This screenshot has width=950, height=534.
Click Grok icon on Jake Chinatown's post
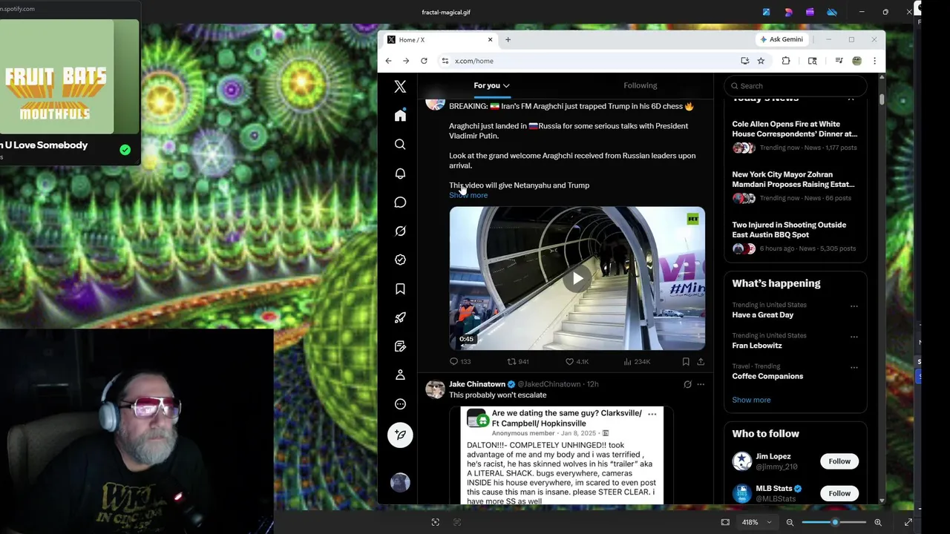pyautogui.click(x=687, y=384)
